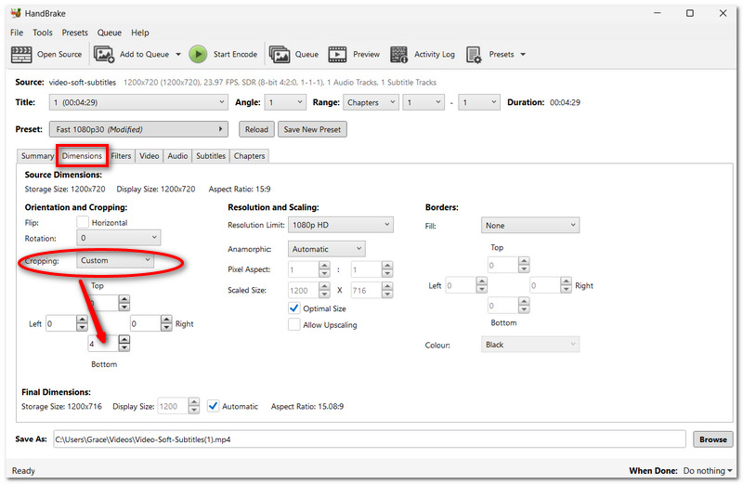Image resolution: width=743 pixels, height=484 pixels.
Task: Open the Rotation dropdown
Action: click(x=119, y=238)
